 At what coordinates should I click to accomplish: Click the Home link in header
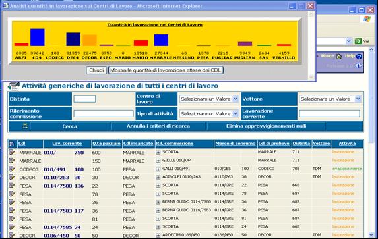click(327, 55)
